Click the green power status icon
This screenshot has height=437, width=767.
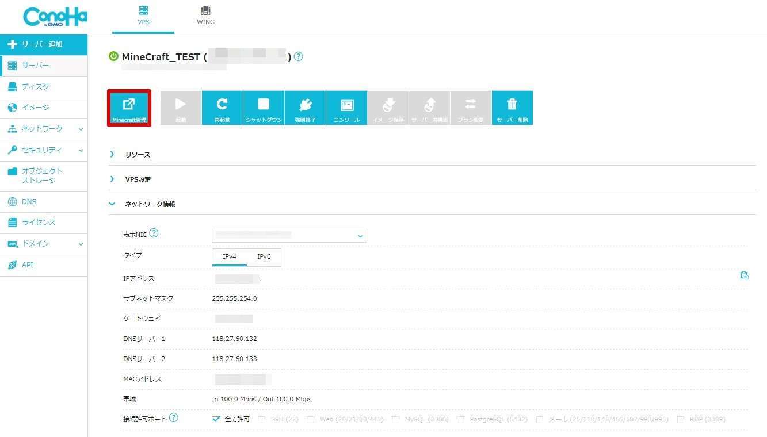[x=113, y=57]
